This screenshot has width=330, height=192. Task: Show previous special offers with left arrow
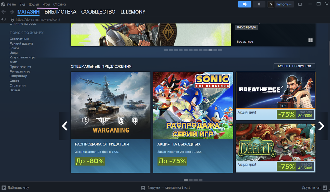click(x=64, y=126)
